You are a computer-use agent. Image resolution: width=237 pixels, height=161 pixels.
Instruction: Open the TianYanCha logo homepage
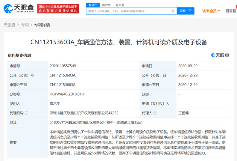[18, 9]
